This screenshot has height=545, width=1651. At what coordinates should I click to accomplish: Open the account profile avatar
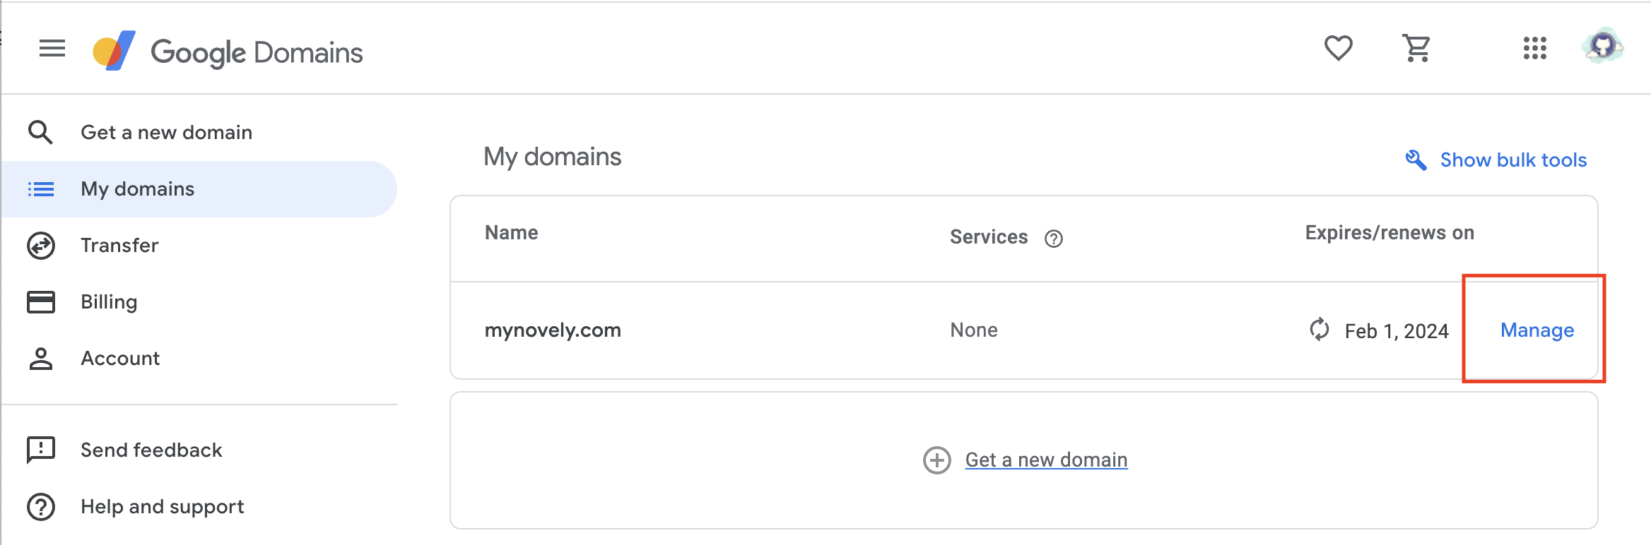click(1602, 47)
